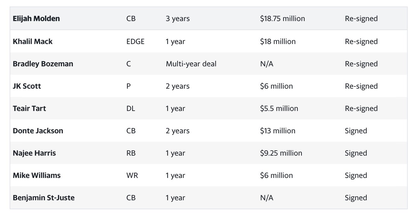Click the $18.75 million contract value
The image size is (413, 217).
pos(282,19)
